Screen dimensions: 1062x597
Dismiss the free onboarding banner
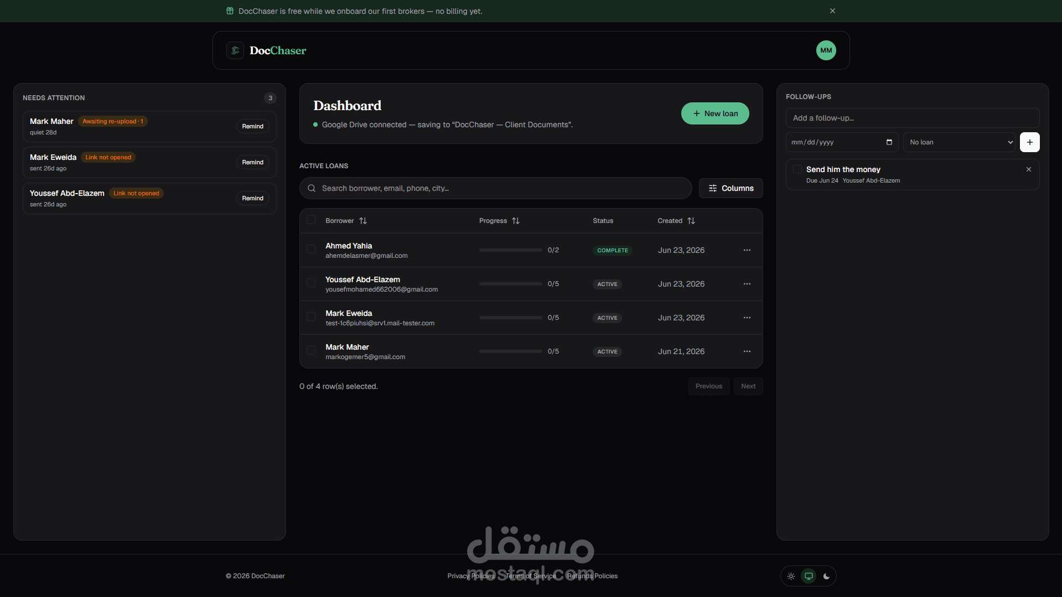click(832, 11)
